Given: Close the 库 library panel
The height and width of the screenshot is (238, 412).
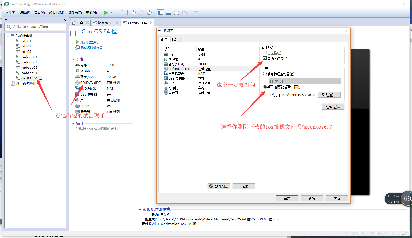Looking at the screenshot, I should click(x=65, y=20).
